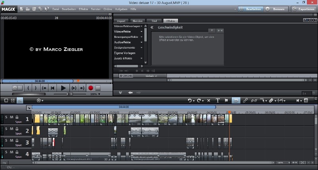Open the Effekte menu in the menu bar
Screen dimensions: 318x170
[x=83, y=9]
